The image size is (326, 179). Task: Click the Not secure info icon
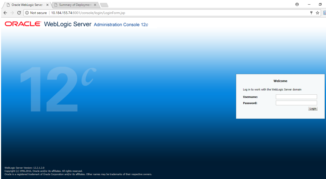tap(27, 13)
